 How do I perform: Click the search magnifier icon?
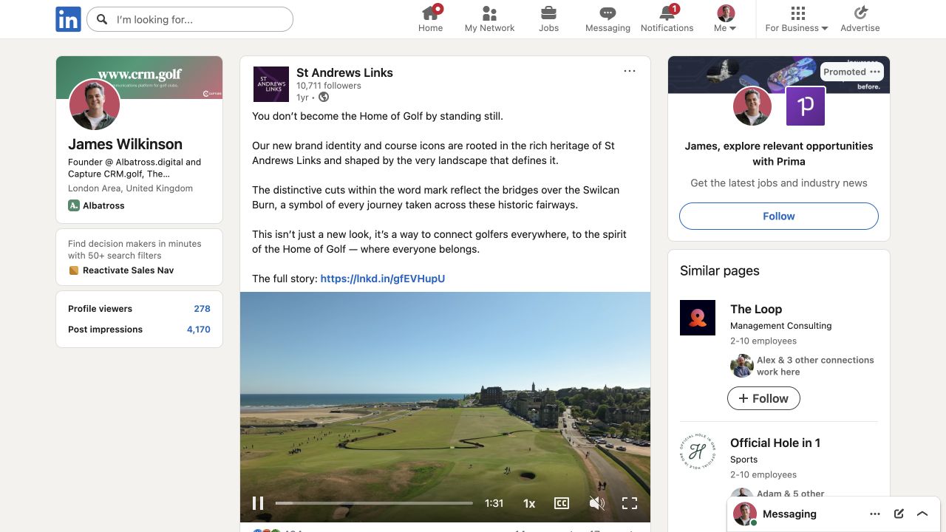102,19
